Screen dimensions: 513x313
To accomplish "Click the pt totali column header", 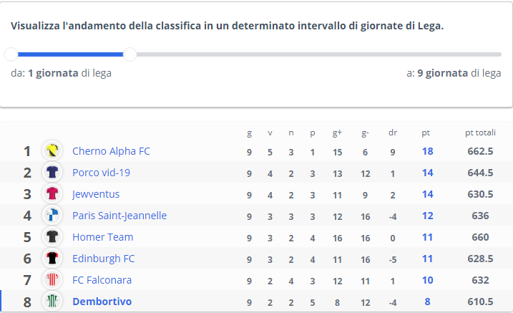I will [x=480, y=133].
